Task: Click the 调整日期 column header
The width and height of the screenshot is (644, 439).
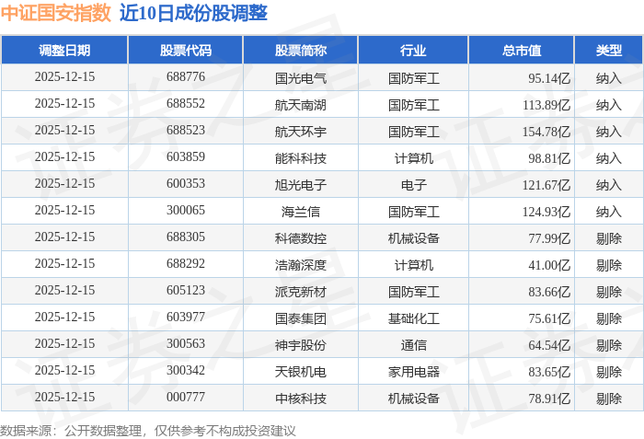Action: click(x=64, y=50)
